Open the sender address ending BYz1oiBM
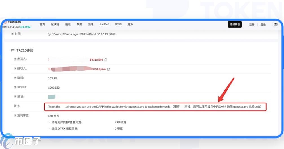Viewport: 284px width, 149px height. tap(75, 60)
